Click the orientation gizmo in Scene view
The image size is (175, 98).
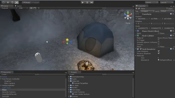tap(128, 16)
